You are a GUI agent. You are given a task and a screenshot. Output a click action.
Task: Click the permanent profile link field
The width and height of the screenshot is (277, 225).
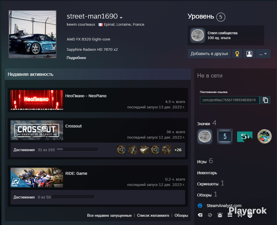[230, 100]
